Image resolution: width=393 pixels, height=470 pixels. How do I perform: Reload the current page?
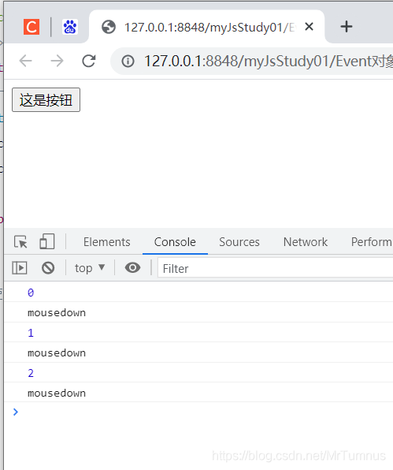click(x=89, y=61)
